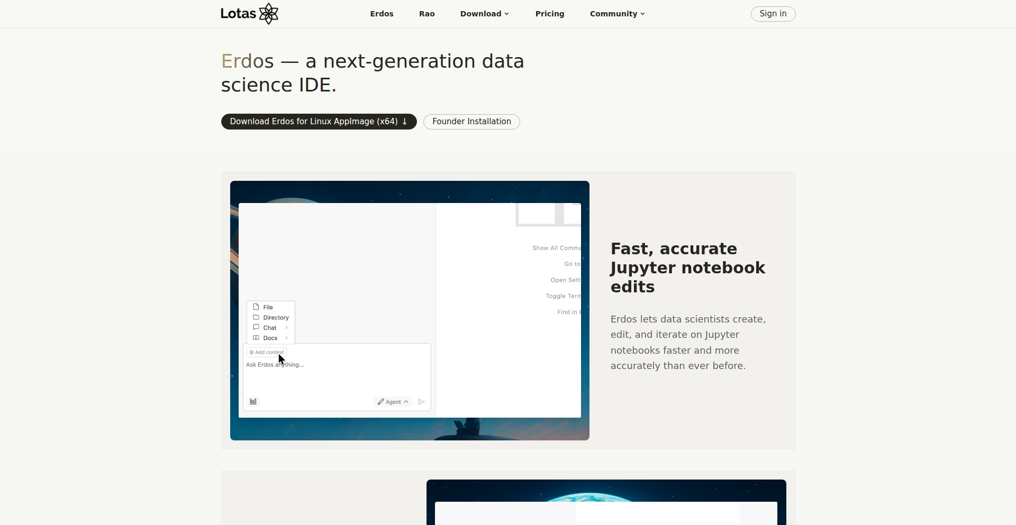Click the Fast, accurate Jupyter notebook edits heading
This screenshot has width=1016, height=525.
coord(688,268)
